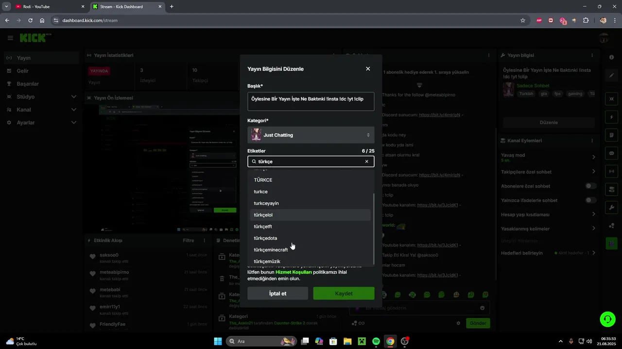Open Kanal Eylemleri panel options menu
Image resolution: width=622 pixels, height=349 pixels.
[x=592, y=141]
